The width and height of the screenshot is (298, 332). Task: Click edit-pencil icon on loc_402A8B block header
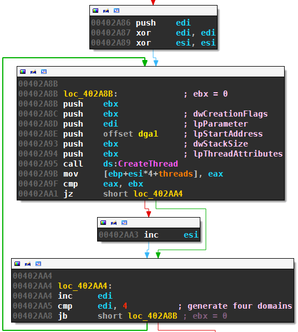tap(33, 72)
